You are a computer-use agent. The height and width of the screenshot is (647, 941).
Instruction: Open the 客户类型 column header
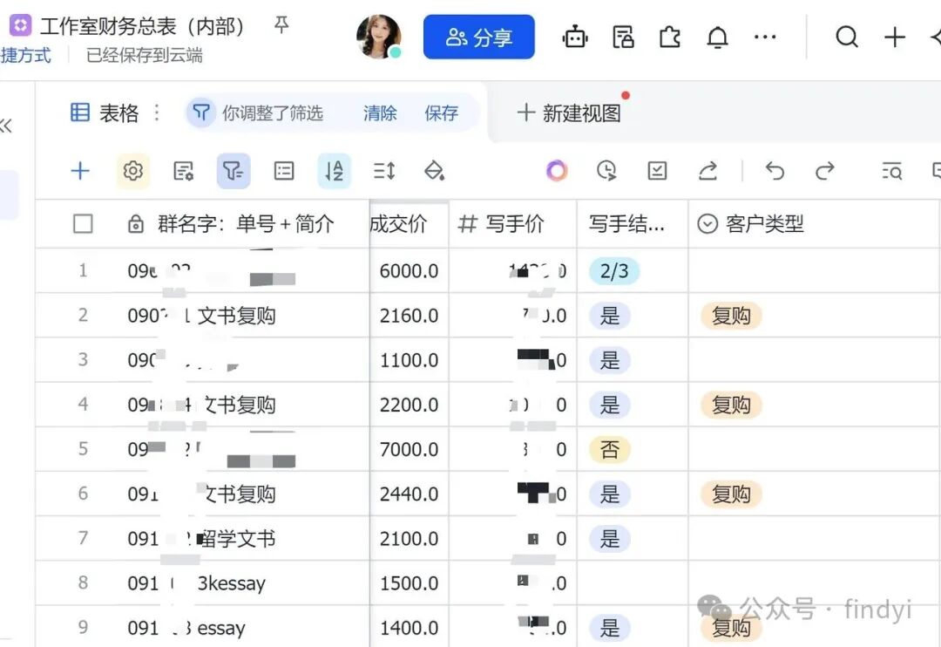tap(813, 223)
